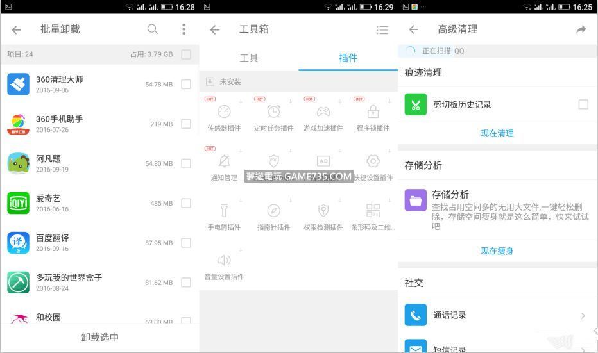Tap wifi status icon in left screen
This screenshot has height=353, width=598.
pos(130,7)
